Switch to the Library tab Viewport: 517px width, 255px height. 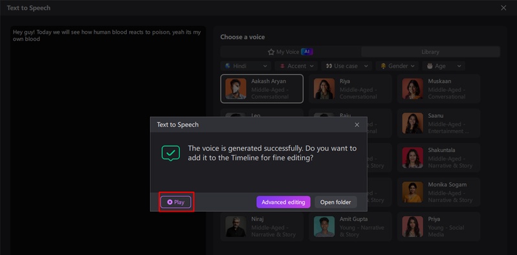click(x=430, y=52)
